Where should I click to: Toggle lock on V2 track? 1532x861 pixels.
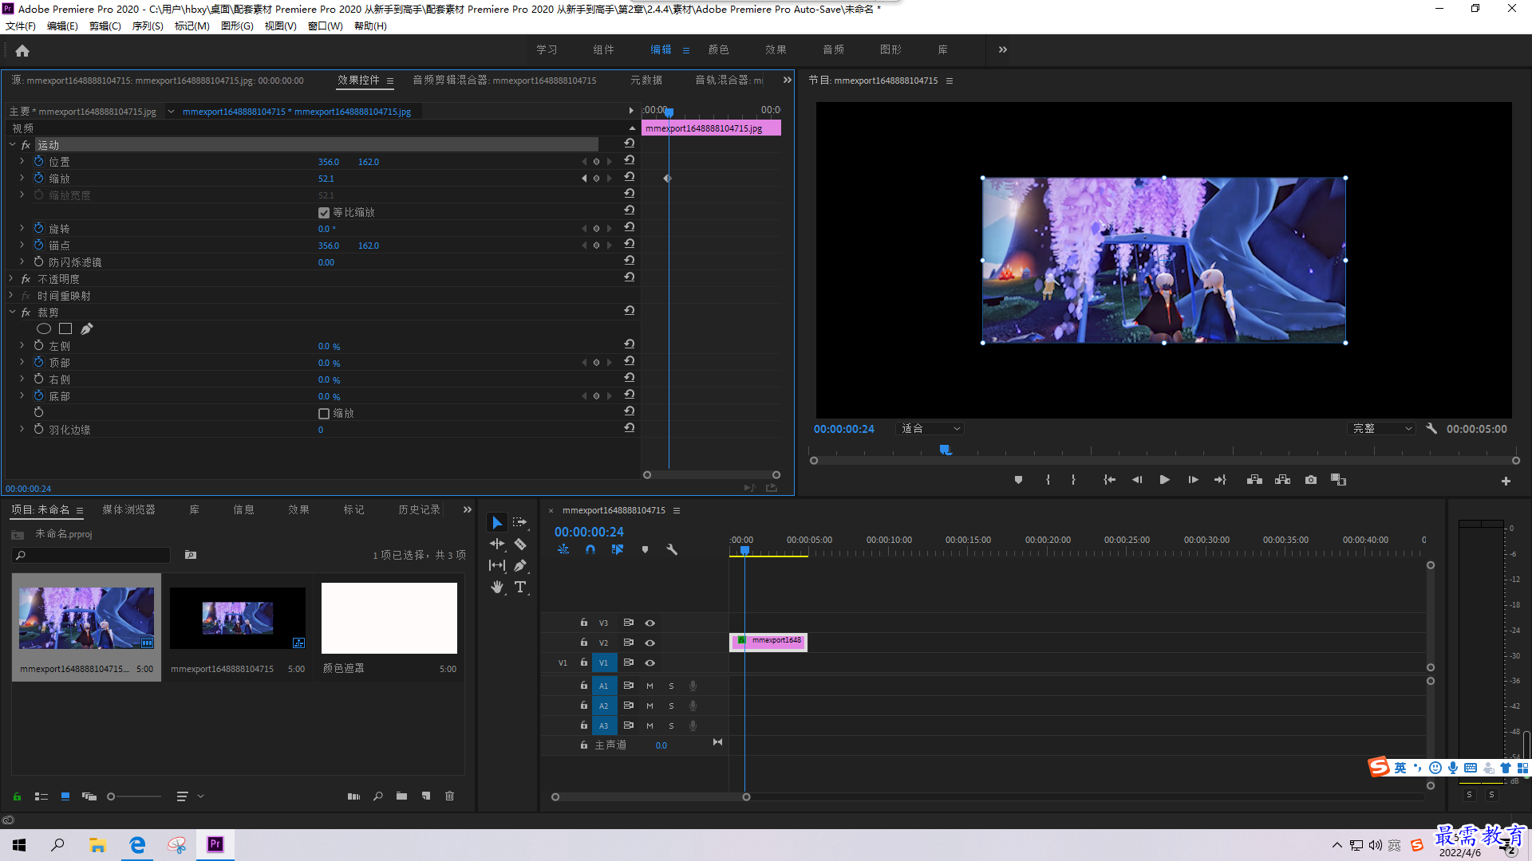coord(583,643)
